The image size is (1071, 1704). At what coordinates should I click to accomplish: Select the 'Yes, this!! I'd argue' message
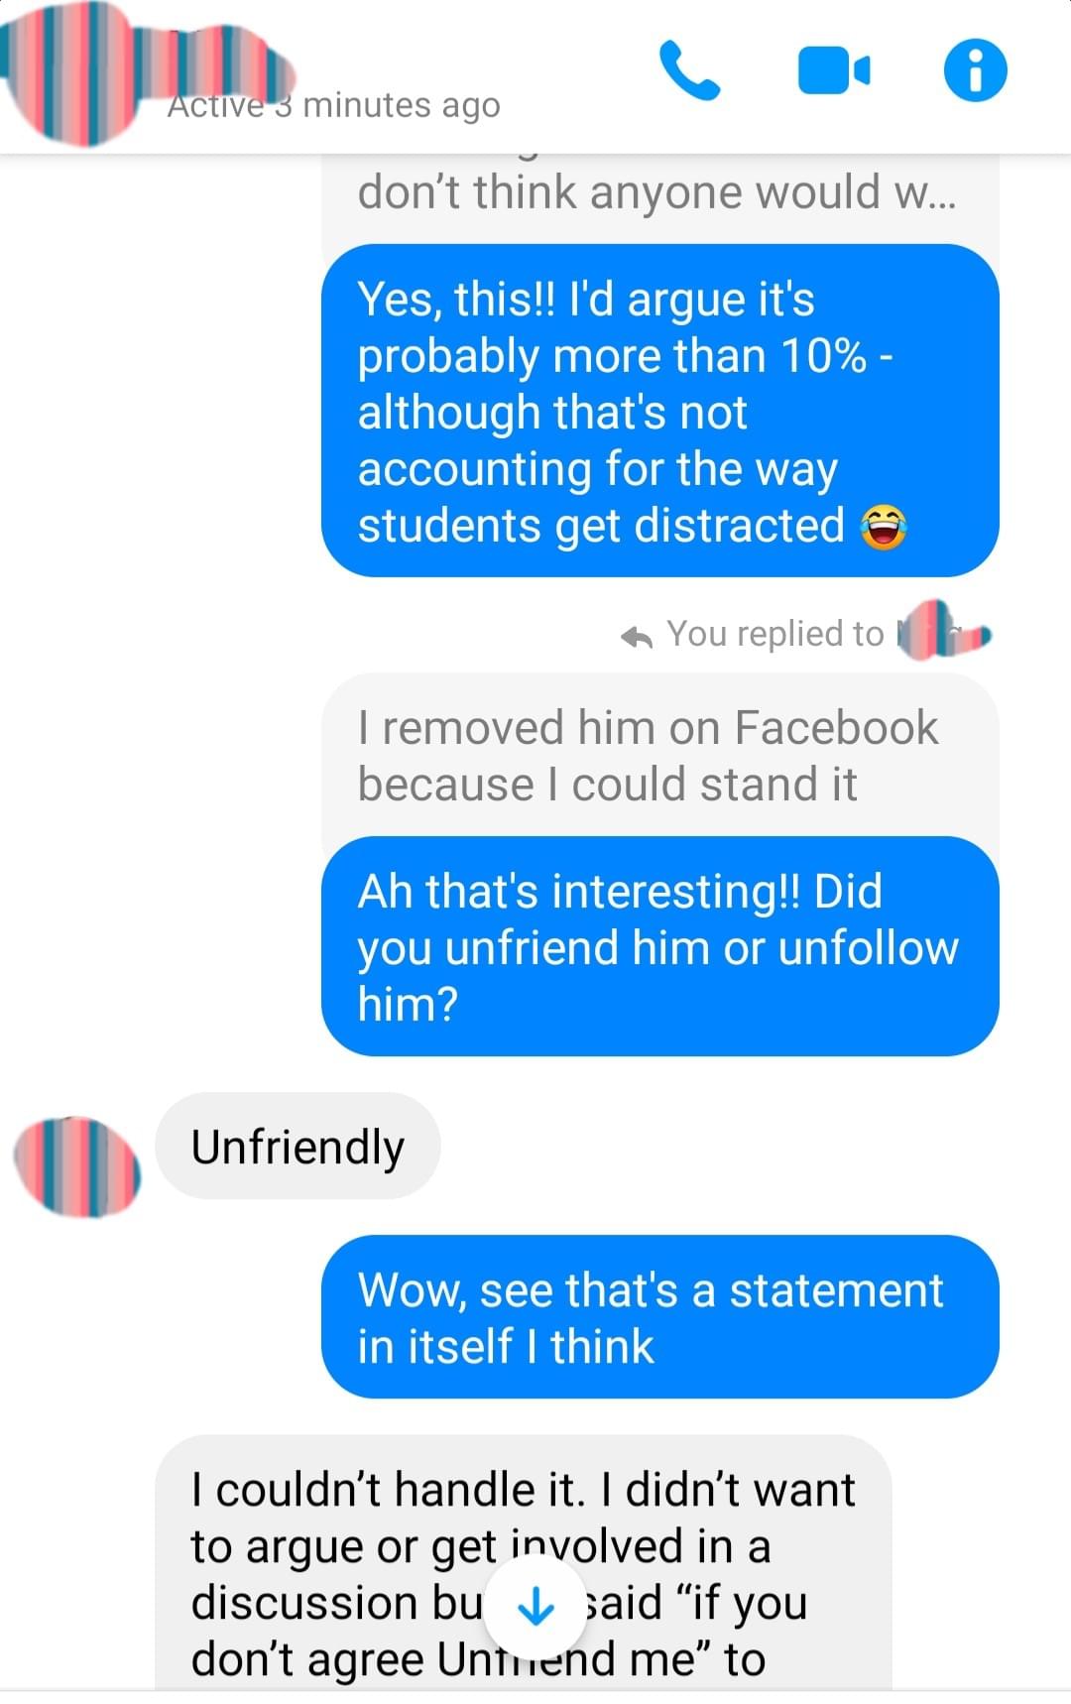659,411
